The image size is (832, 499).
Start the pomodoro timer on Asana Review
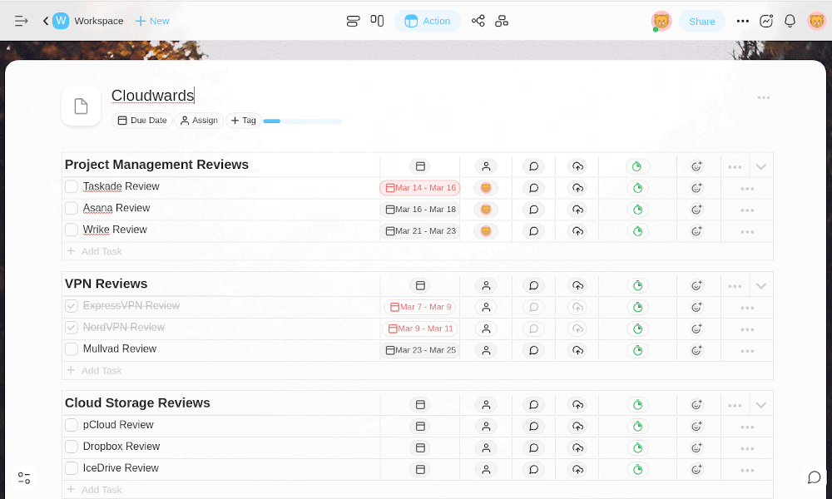pos(637,210)
